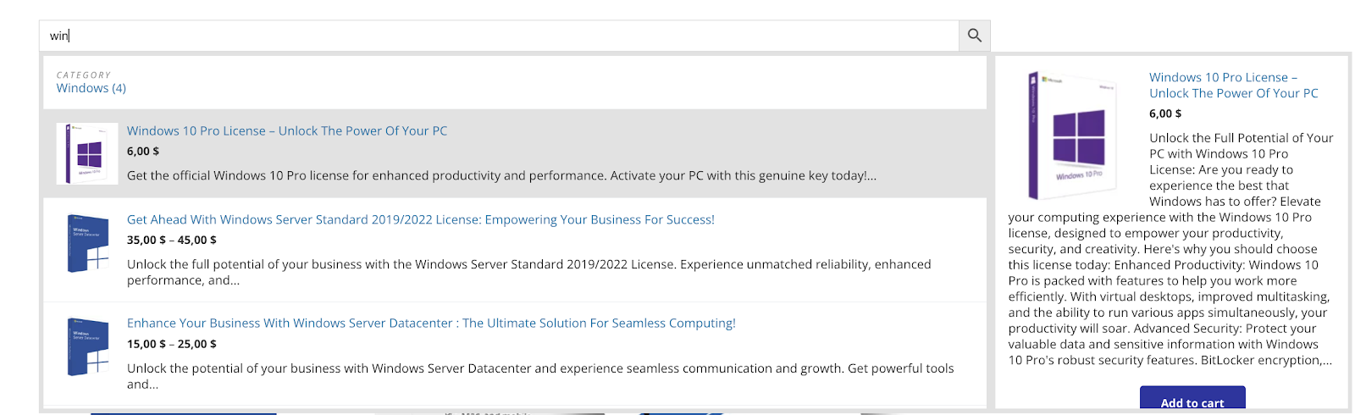The width and height of the screenshot is (1355, 415).
Task: Click Windows 10 Pro License thumbnail in results
Action: point(87,153)
